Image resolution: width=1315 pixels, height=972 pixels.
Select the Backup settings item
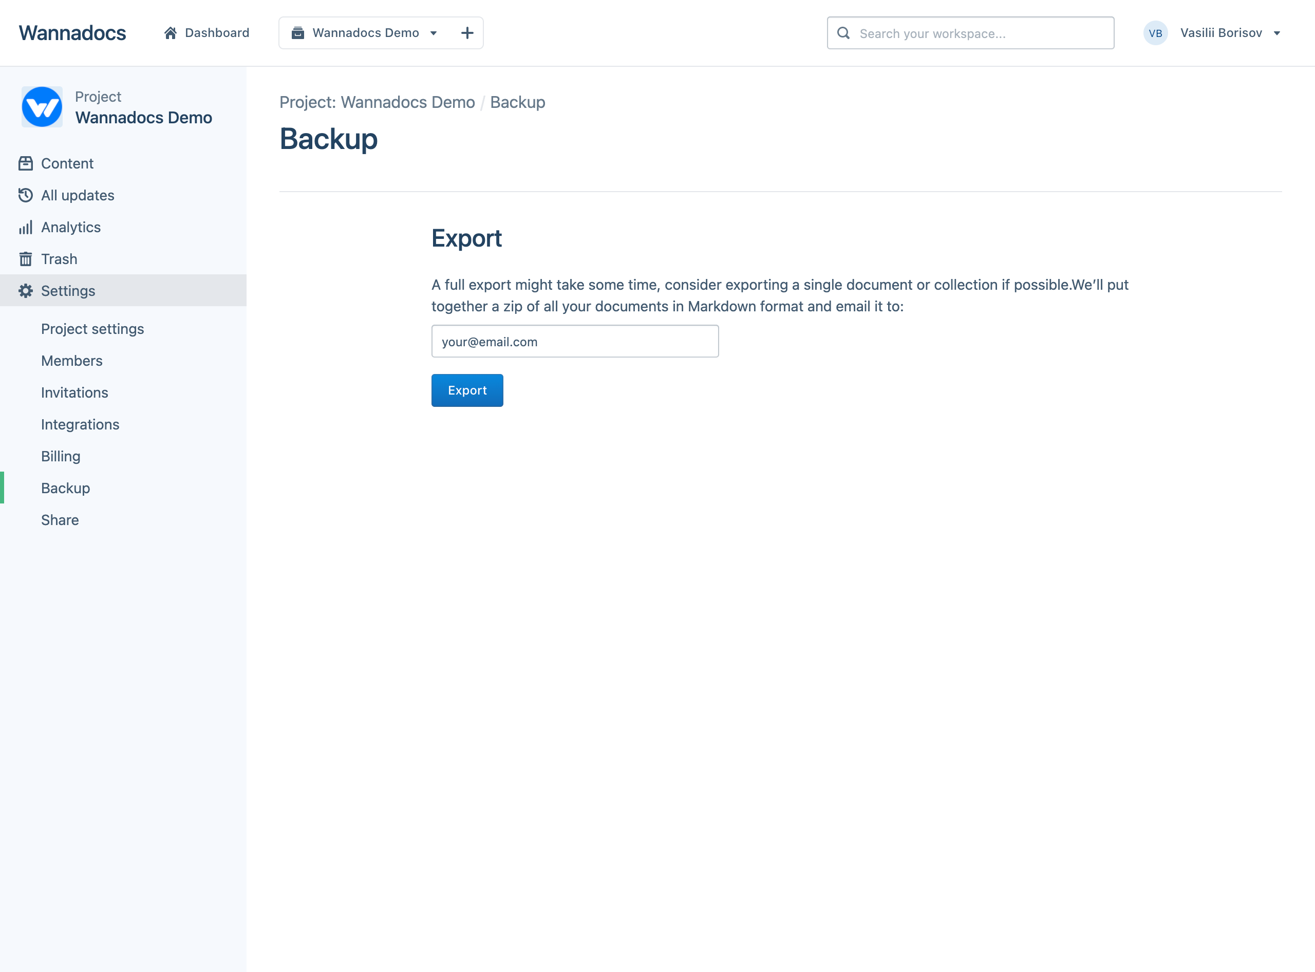65,488
